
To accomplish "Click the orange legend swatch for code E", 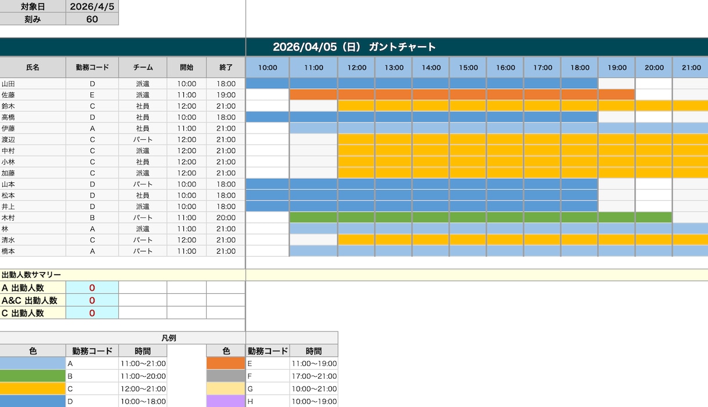I will (226, 363).
